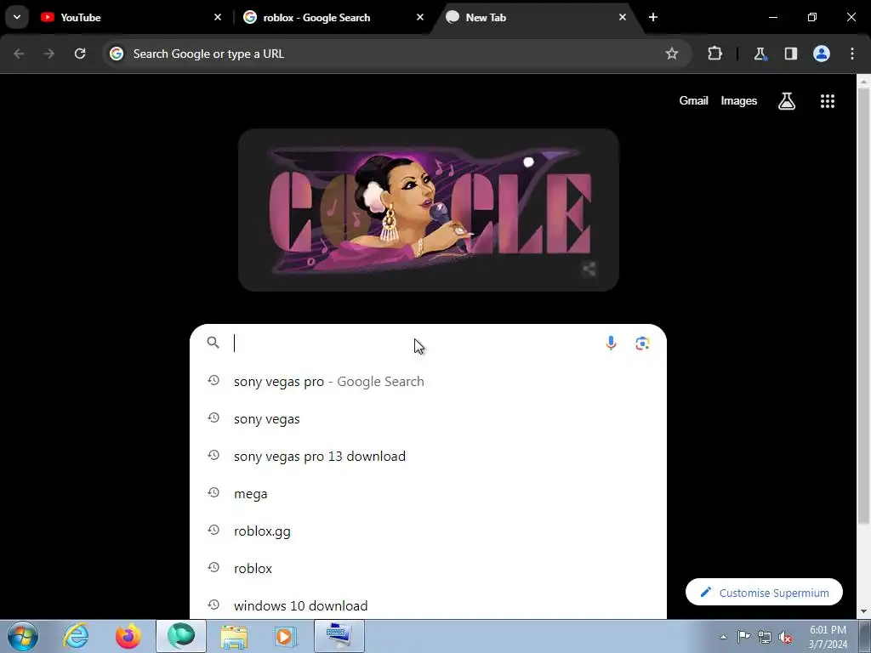
Task: Click inside the Google search input
Action: [411, 344]
